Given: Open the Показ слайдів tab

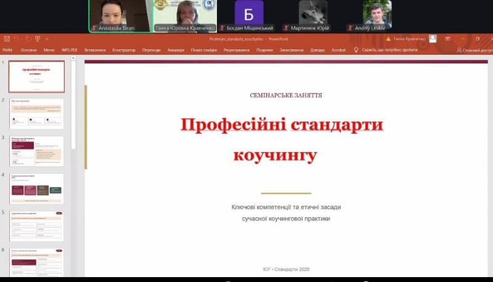Looking at the screenshot, I should (203, 50).
